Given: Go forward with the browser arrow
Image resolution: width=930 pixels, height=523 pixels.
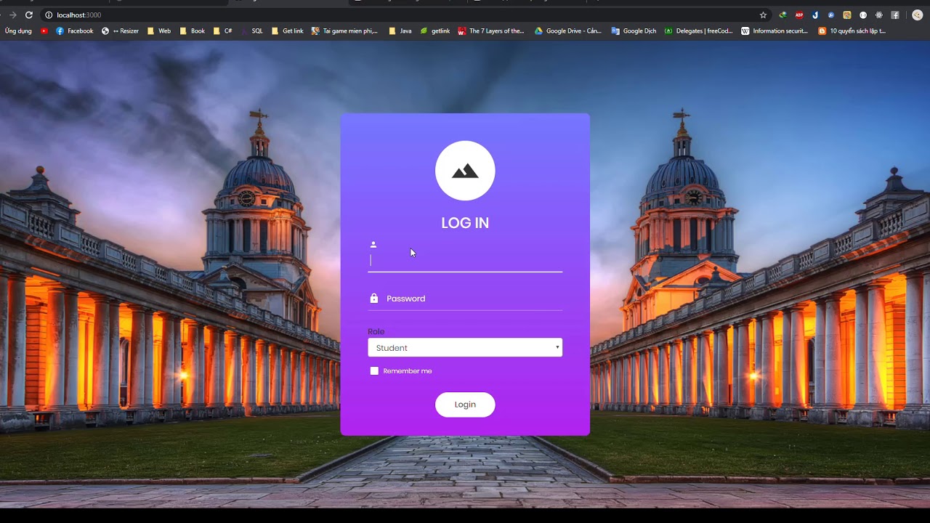Looking at the screenshot, I should pos(12,15).
